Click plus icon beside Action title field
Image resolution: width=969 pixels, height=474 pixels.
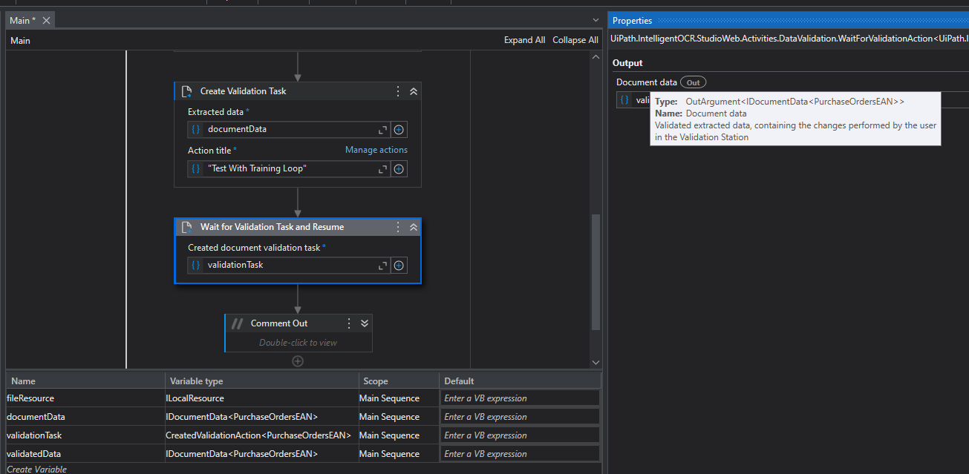tap(399, 169)
